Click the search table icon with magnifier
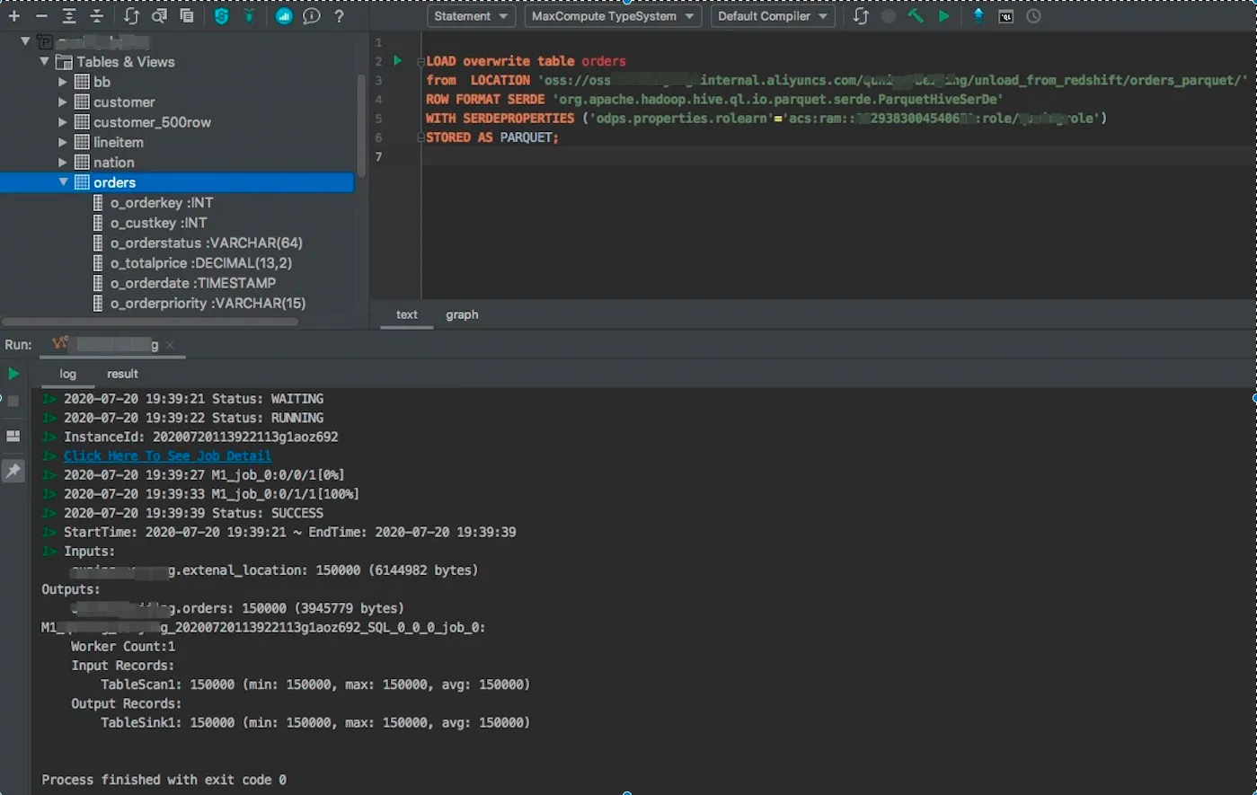Screen dimensions: 1257x795 click(x=159, y=16)
